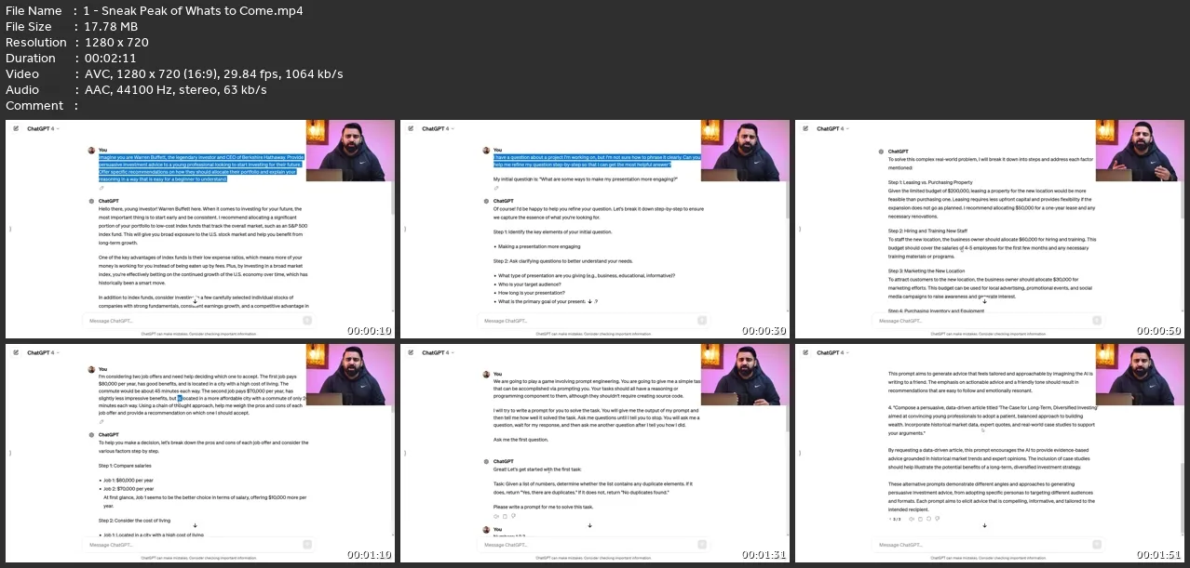Click the scroll-to-bottom arrow in the 00:01:31 frame
Image resolution: width=1190 pixels, height=568 pixels.
(x=589, y=525)
